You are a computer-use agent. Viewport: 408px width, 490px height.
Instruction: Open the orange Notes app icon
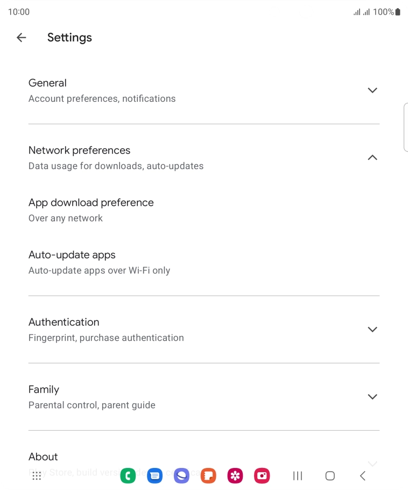point(208,475)
